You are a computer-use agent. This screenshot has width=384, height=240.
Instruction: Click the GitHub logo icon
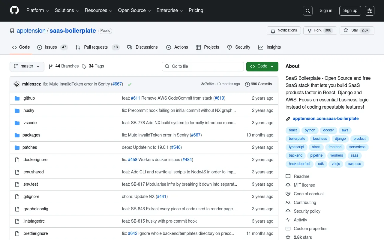(14, 10)
